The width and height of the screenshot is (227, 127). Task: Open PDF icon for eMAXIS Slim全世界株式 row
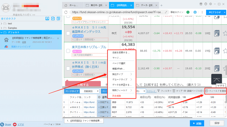tap(217, 68)
